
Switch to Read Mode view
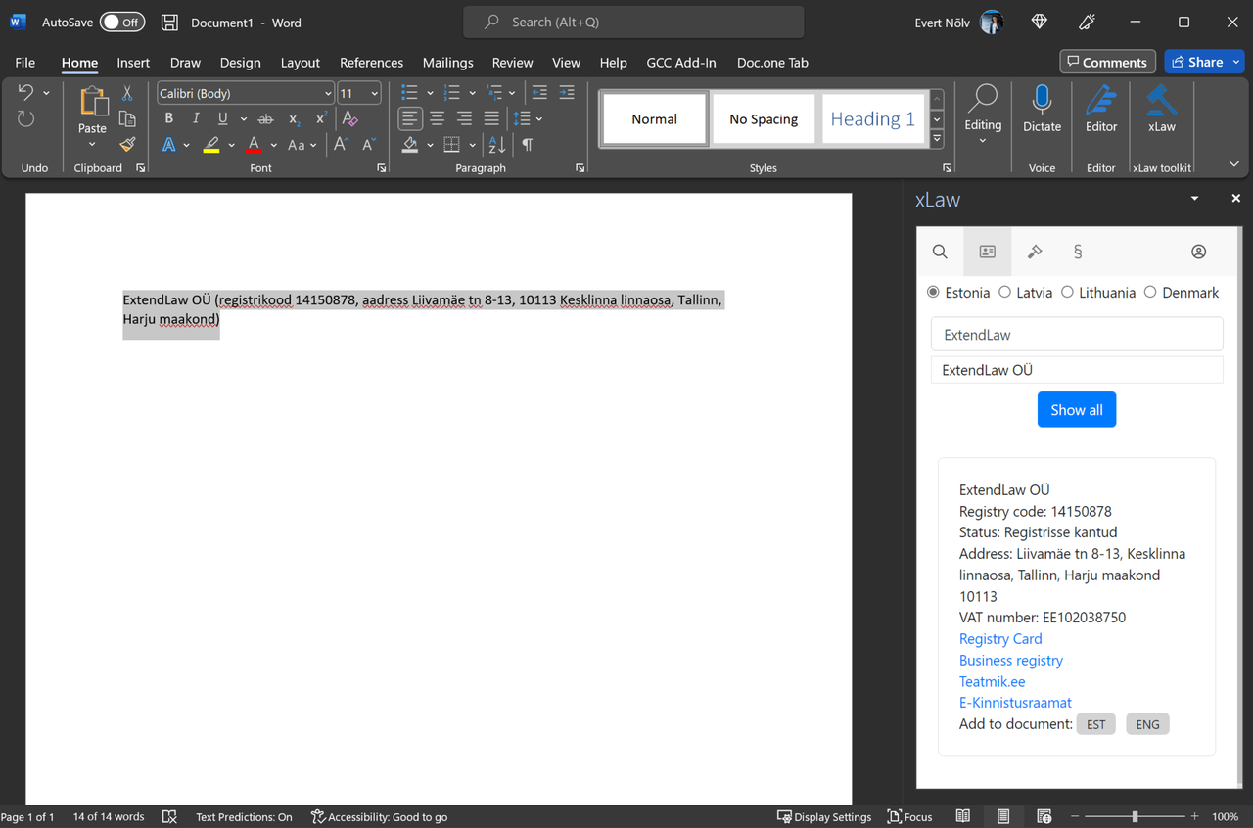point(963,816)
